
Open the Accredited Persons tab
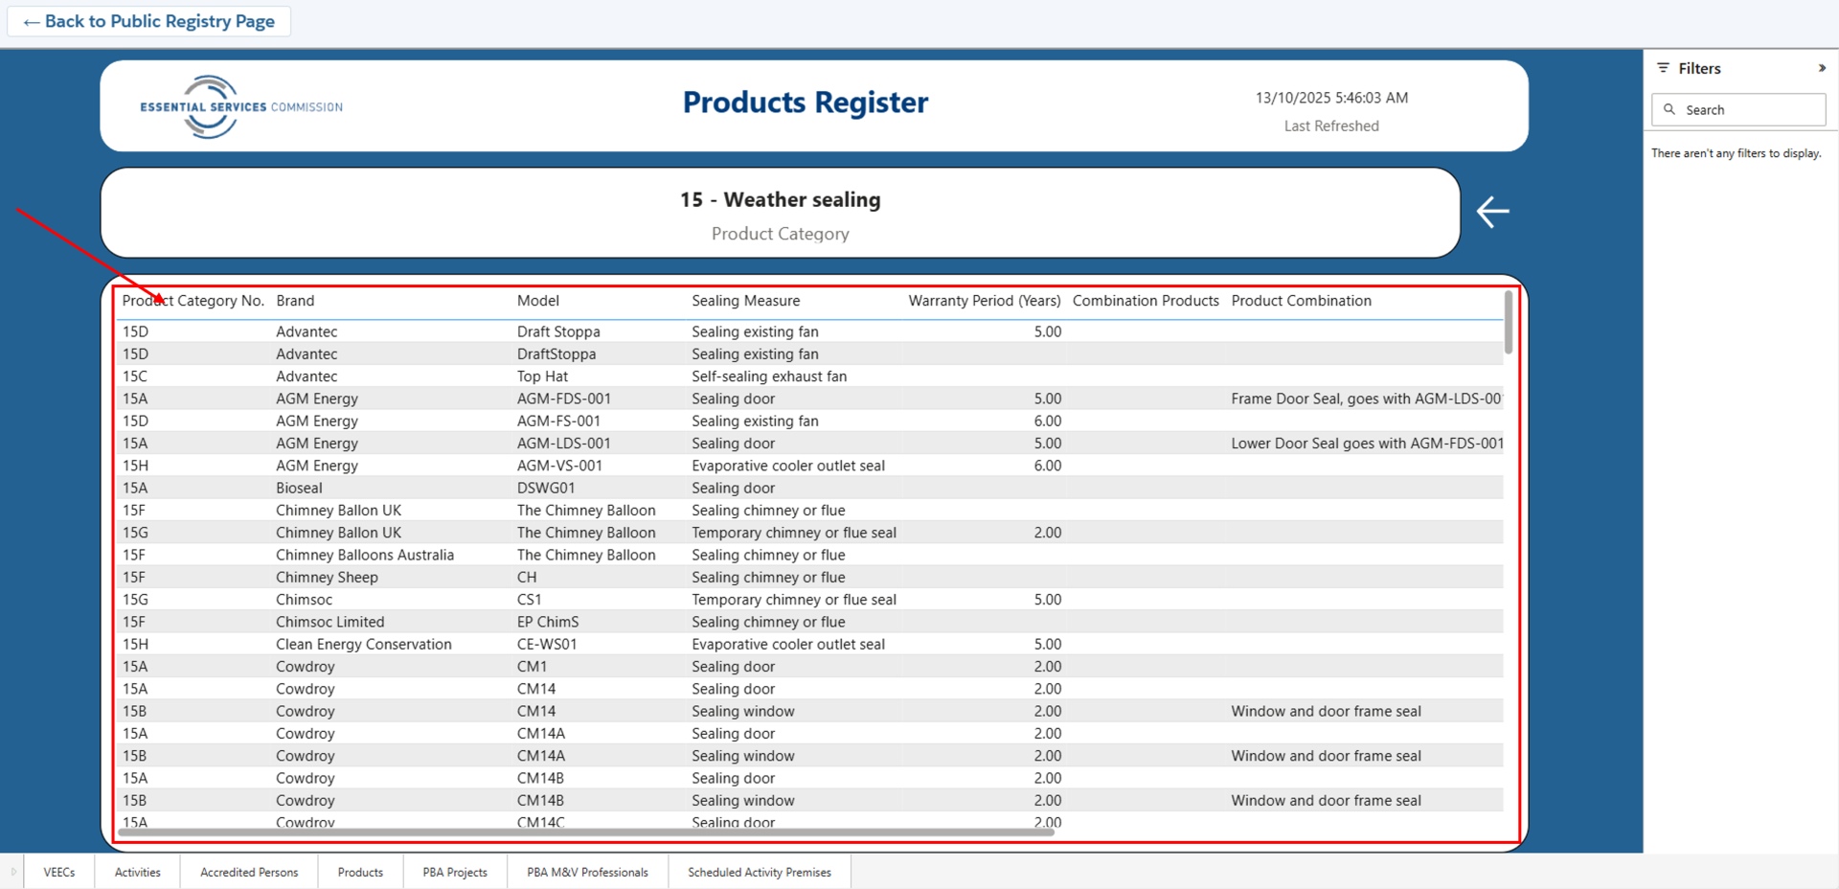coord(249,872)
